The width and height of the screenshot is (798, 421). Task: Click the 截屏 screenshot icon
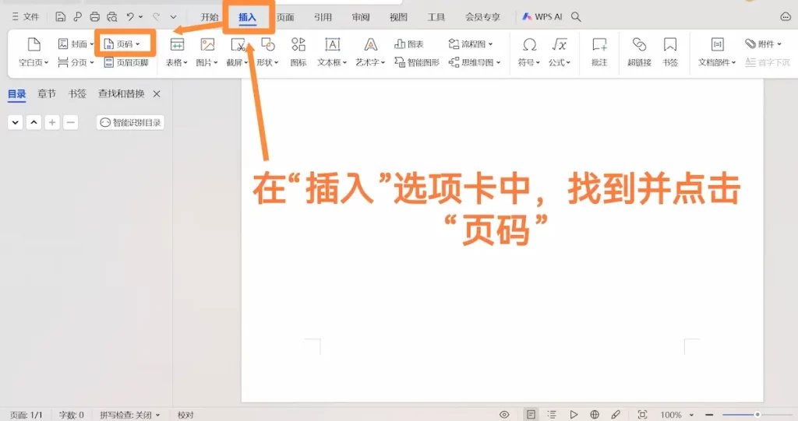pyautogui.click(x=237, y=52)
